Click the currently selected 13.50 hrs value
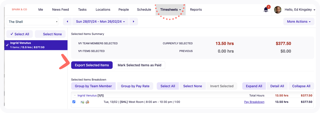 pyautogui.click(x=225, y=43)
